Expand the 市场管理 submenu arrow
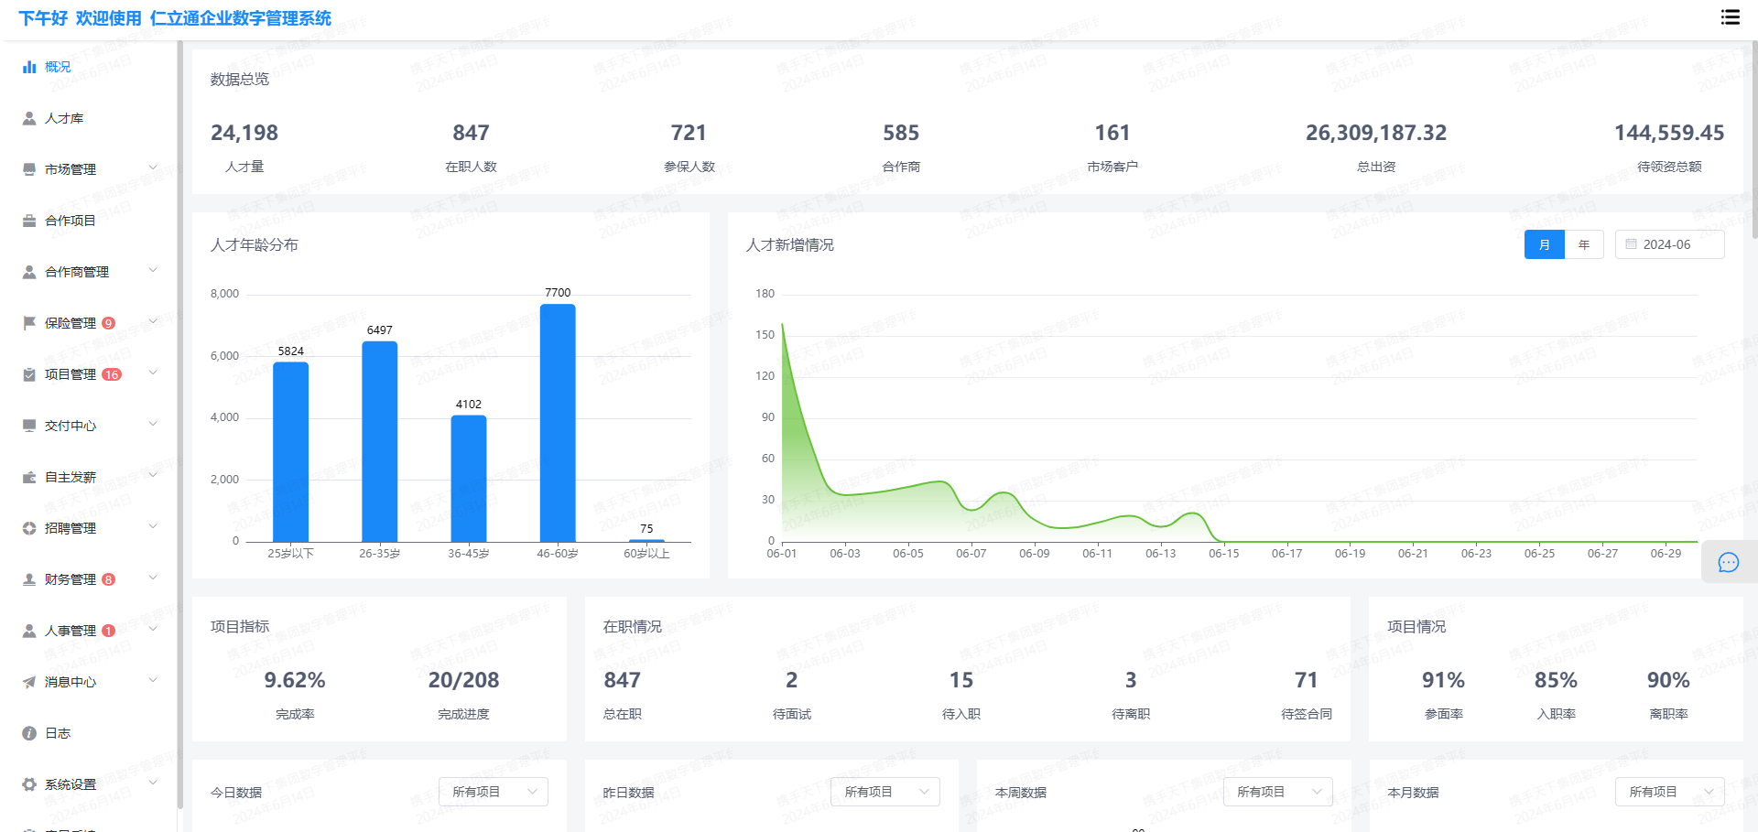This screenshot has width=1758, height=832. coord(153,168)
